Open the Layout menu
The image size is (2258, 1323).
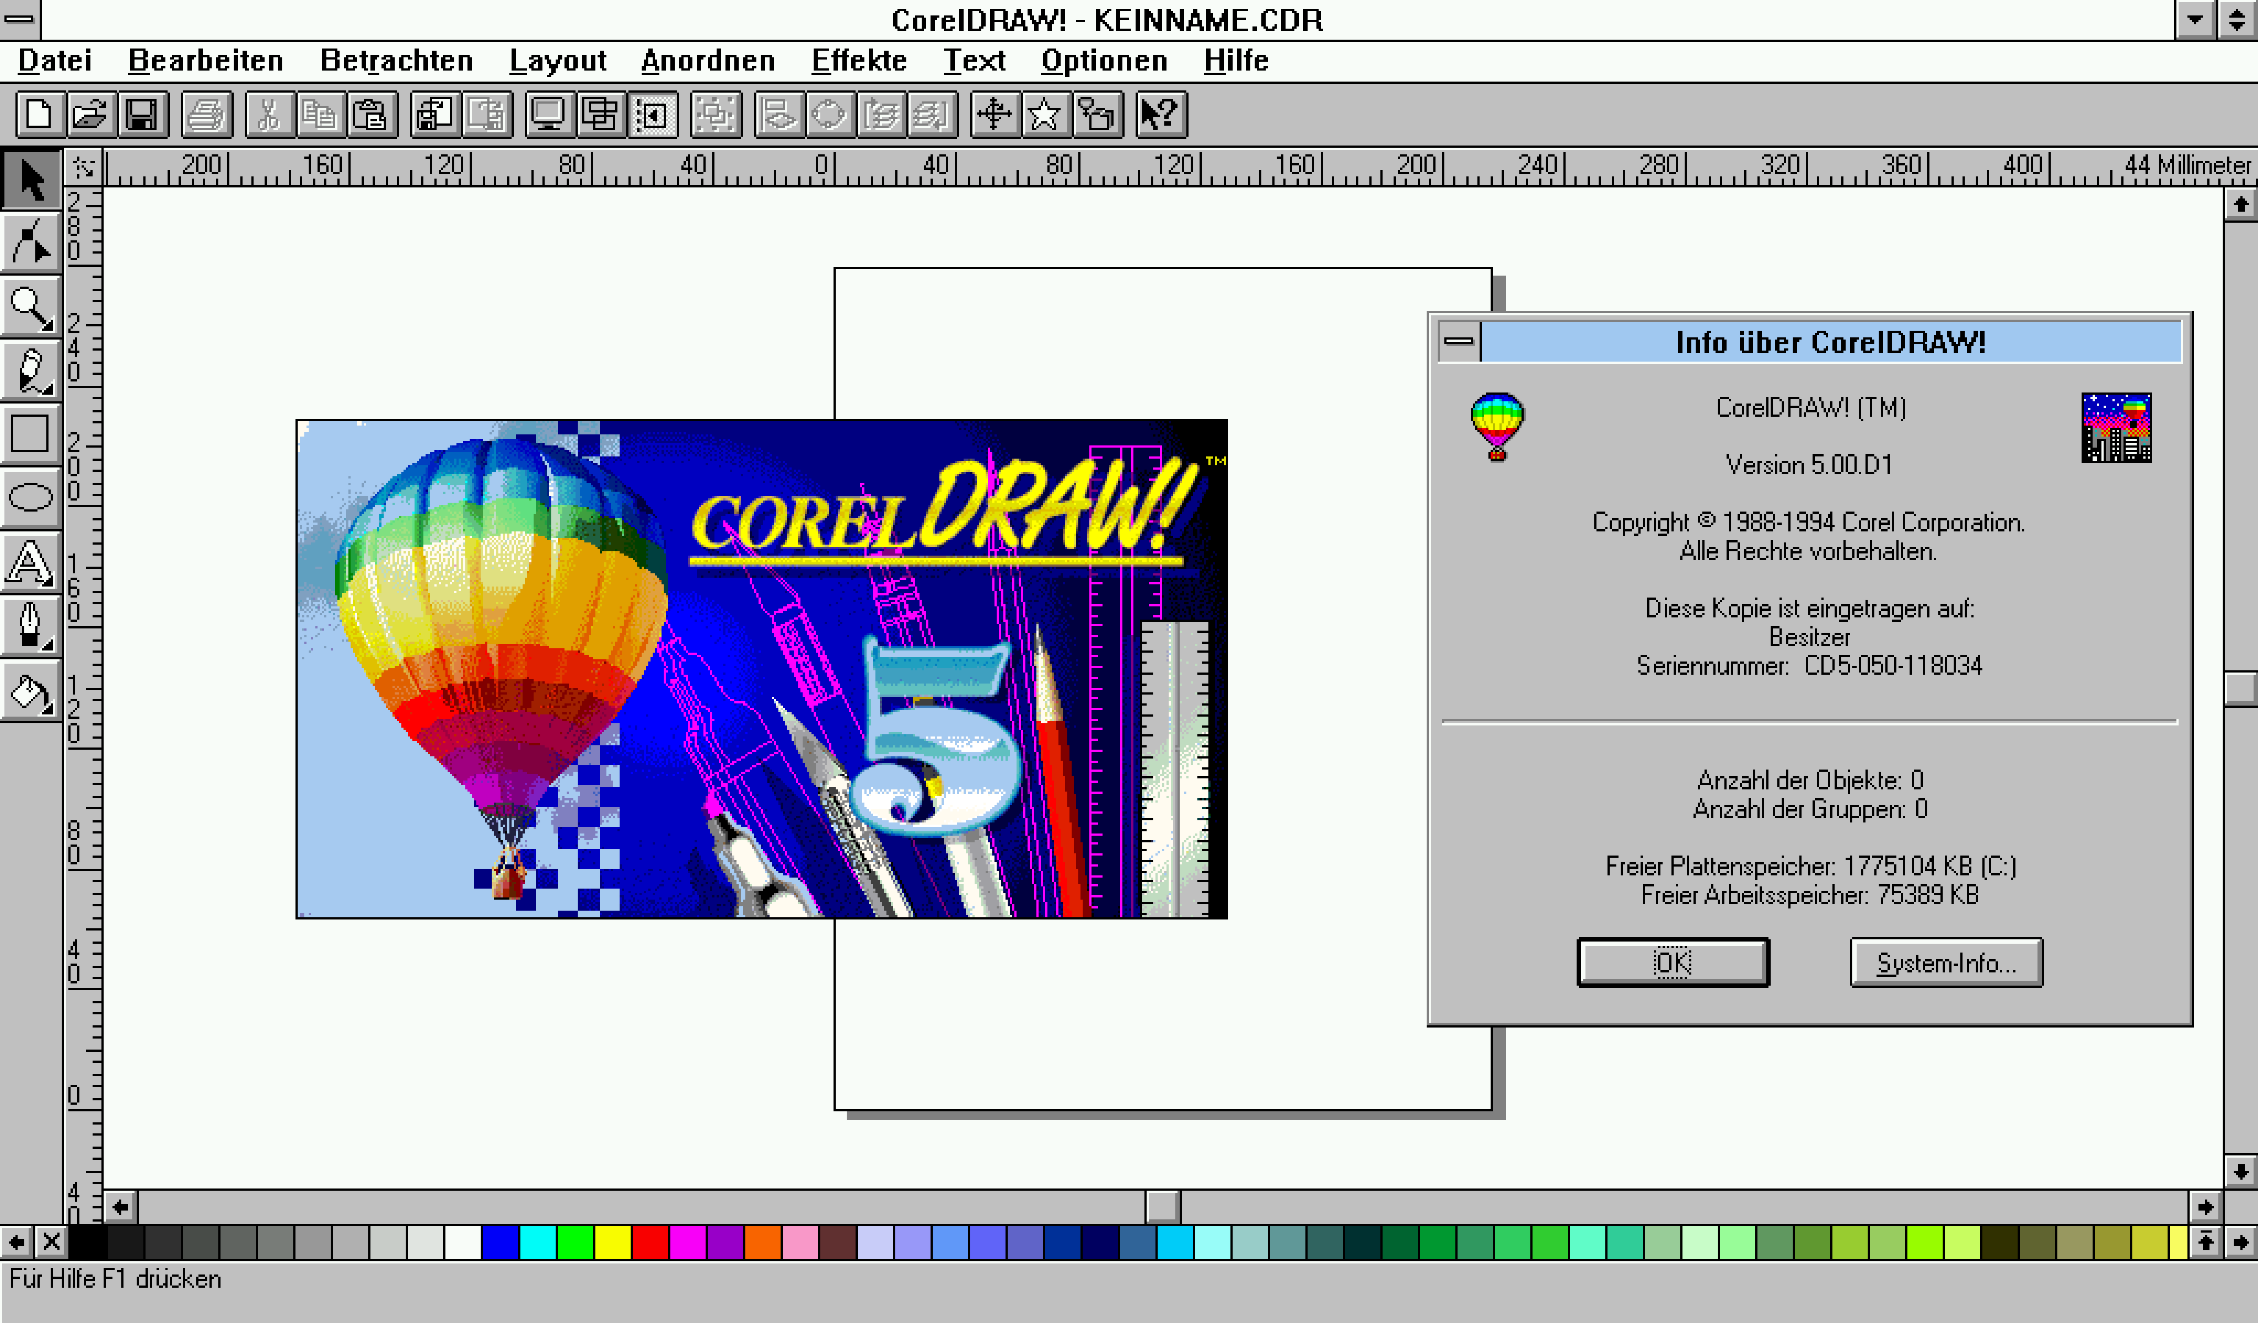point(557,61)
